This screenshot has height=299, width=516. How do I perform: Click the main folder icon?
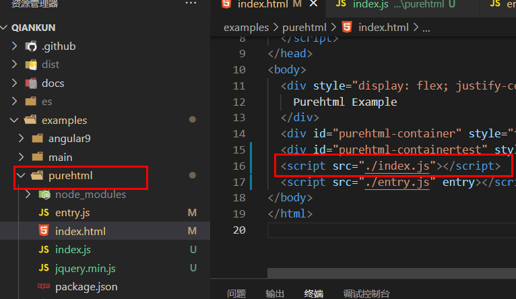[x=38, y=157]
